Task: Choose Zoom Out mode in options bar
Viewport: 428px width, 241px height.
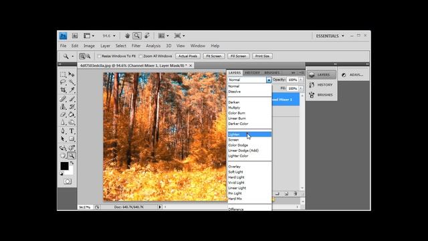Action: [x=88, y=56]
